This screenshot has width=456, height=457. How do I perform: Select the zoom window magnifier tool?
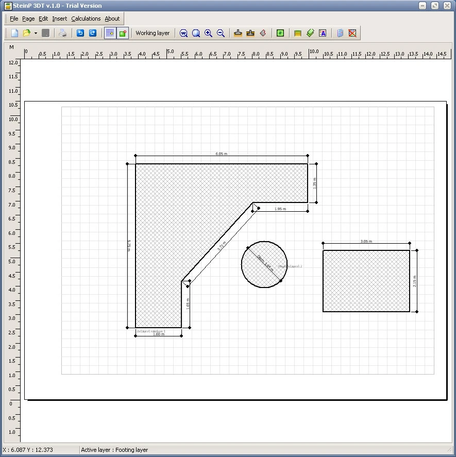point(196,33)
